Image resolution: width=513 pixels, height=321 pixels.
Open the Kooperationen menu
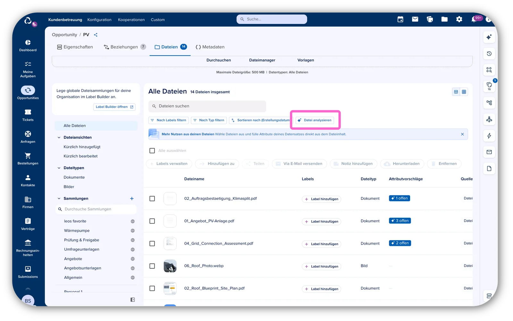pos(131,20)
